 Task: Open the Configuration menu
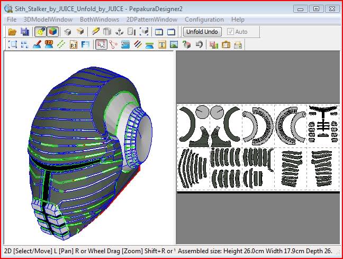coord(204,20)
